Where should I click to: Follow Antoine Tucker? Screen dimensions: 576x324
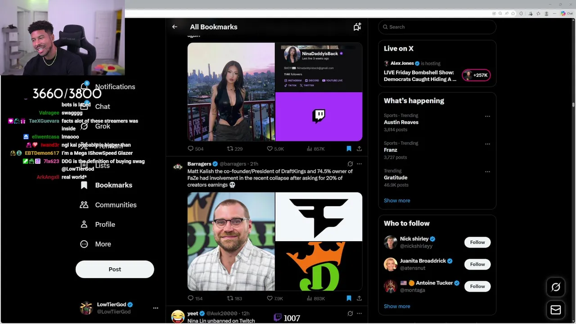coord(477,286)
